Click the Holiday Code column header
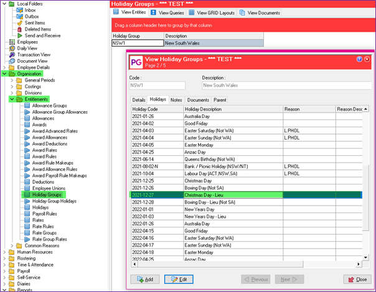Screen dimensions: 376x292 pyautogui.click(x=156, y=109)
